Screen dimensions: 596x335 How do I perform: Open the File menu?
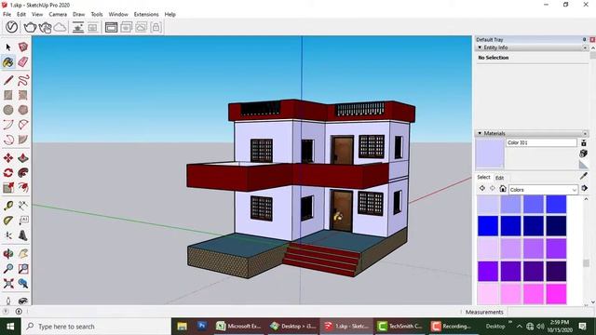[x=7, y=14]
